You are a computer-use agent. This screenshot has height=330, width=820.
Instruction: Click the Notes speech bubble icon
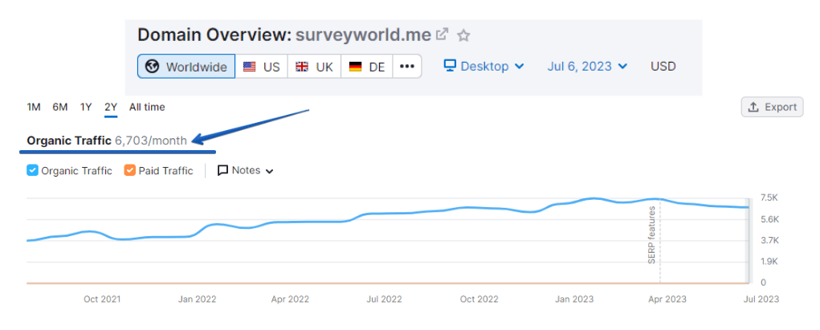(222, 170)
